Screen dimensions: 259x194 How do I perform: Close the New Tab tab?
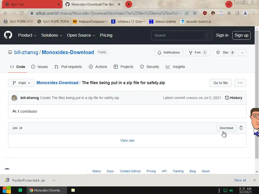tap(59, 4)
